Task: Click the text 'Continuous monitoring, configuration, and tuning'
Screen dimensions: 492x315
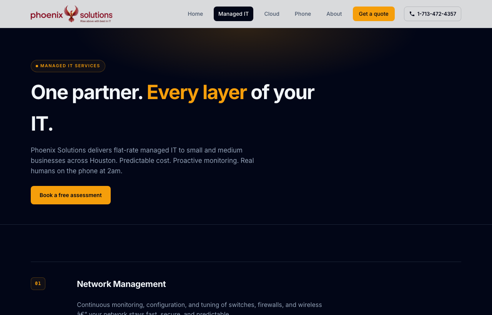Action: point(199,308)
